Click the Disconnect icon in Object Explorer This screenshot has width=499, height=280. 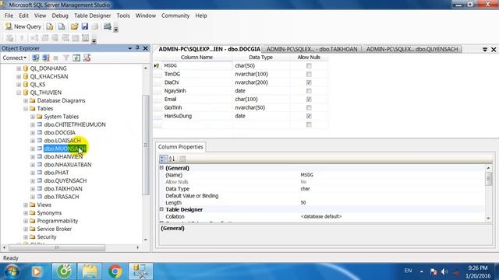[46, 58]
